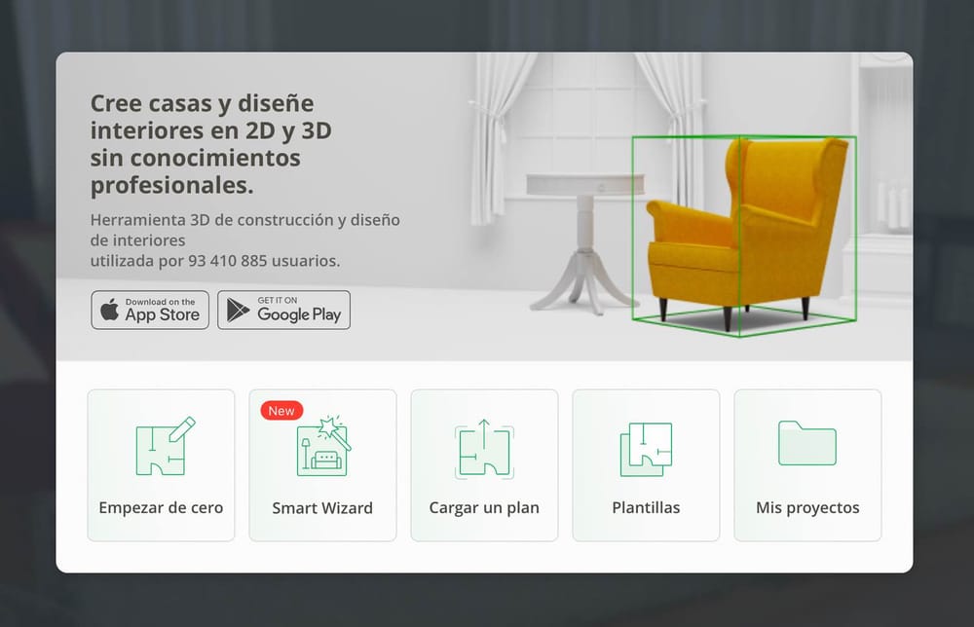Open the "Cargar un plan" option

click(484, 464)
